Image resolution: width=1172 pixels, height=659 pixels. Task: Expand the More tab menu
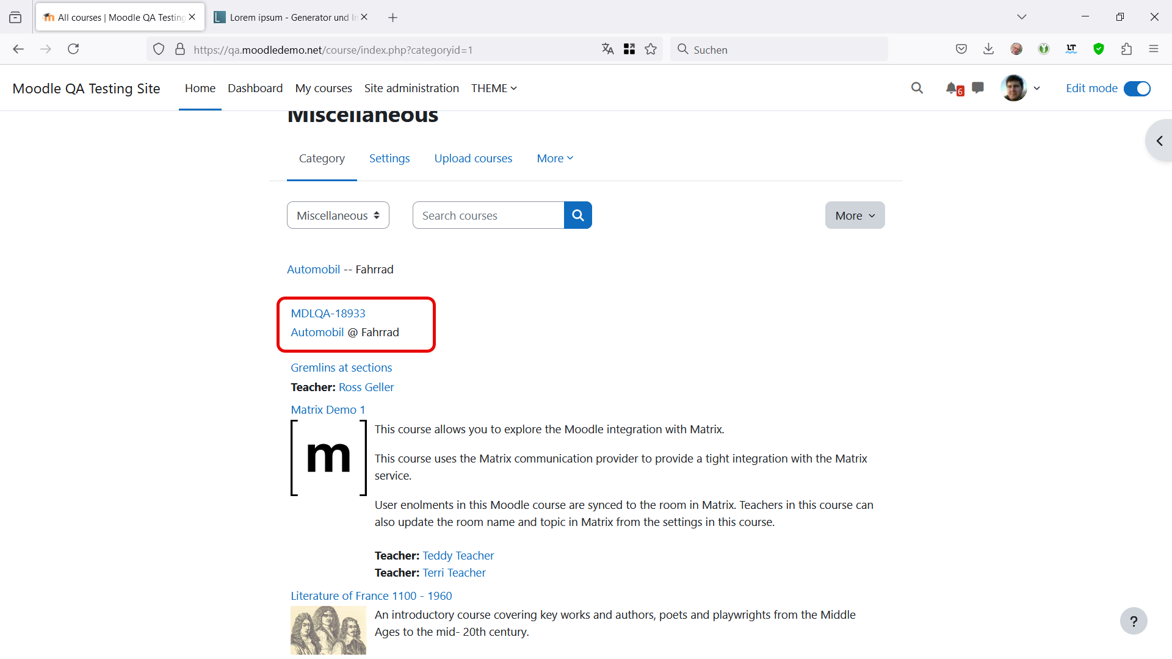tap(555, 159)
